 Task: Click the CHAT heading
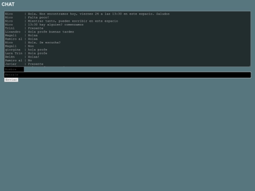click(x=8, y=4)
